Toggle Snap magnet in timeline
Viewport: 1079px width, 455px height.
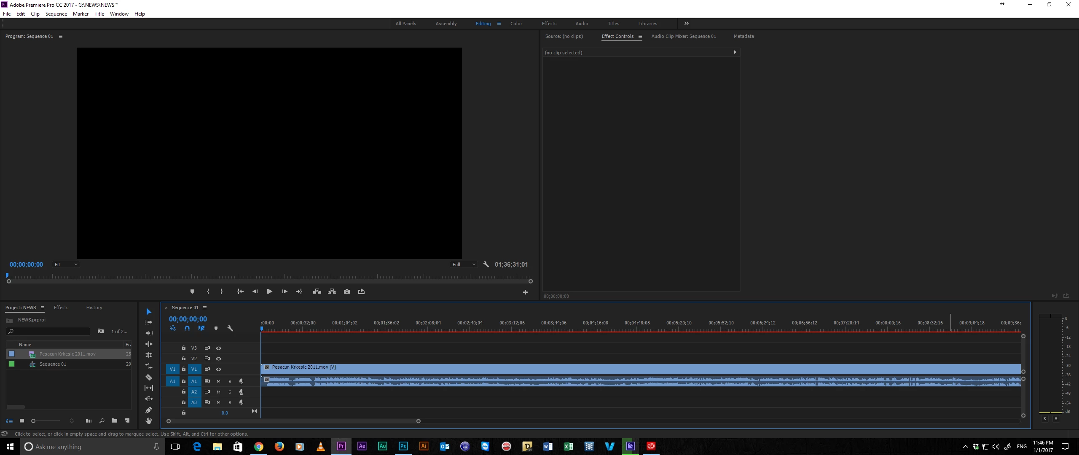[x=187, y=328]
